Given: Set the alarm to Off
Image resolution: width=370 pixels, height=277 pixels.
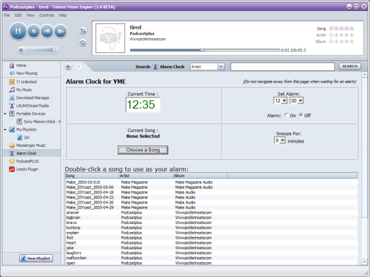Looking at the screenshot, I should [x=301, y=115].
